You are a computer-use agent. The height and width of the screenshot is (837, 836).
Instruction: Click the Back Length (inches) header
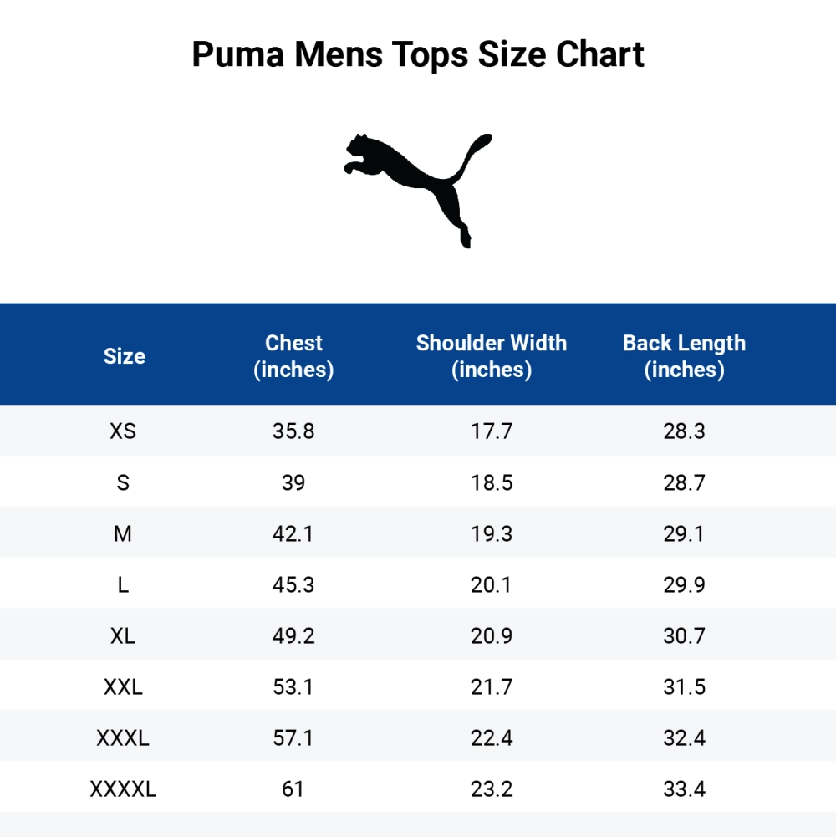(684, 356)
